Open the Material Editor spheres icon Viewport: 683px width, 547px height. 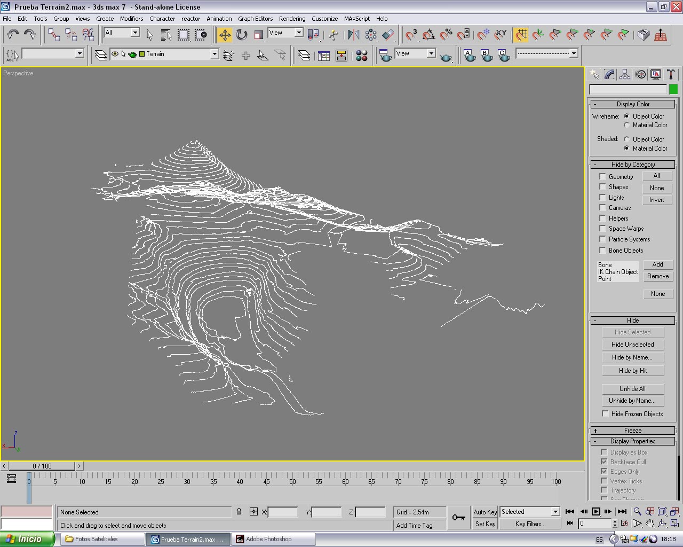pos(362,56)
